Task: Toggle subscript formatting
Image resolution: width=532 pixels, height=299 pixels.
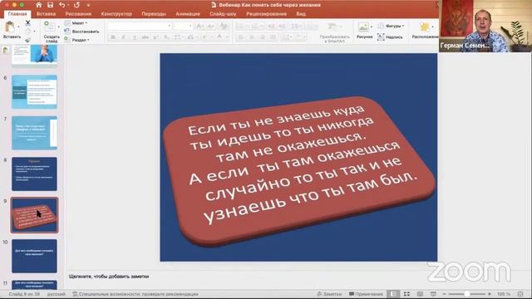Action: tap(166, 37)
